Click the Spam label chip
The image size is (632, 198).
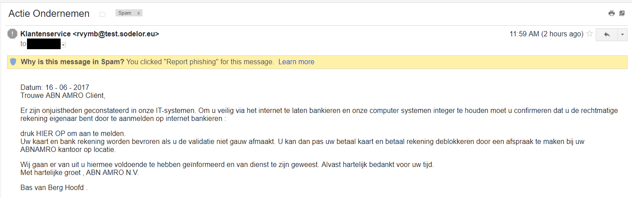(125, 13)
